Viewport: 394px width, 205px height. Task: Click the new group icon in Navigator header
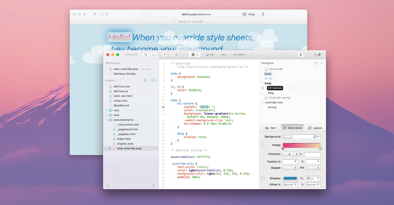coord(316,63)
